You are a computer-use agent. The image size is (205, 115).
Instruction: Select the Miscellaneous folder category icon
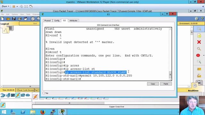tap(23, 95)
